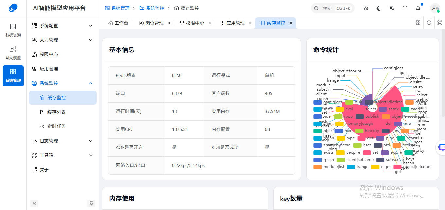Screen dimensions: 445x210
Task: Click the tab layout grid icon
Action: coord(418,23)
